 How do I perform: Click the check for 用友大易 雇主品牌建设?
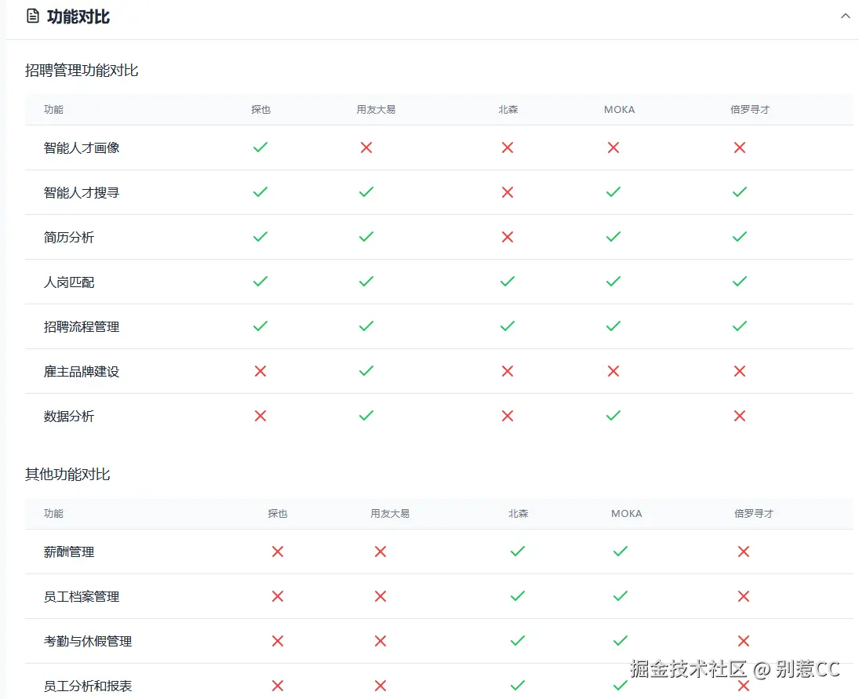tap(366, 371)
